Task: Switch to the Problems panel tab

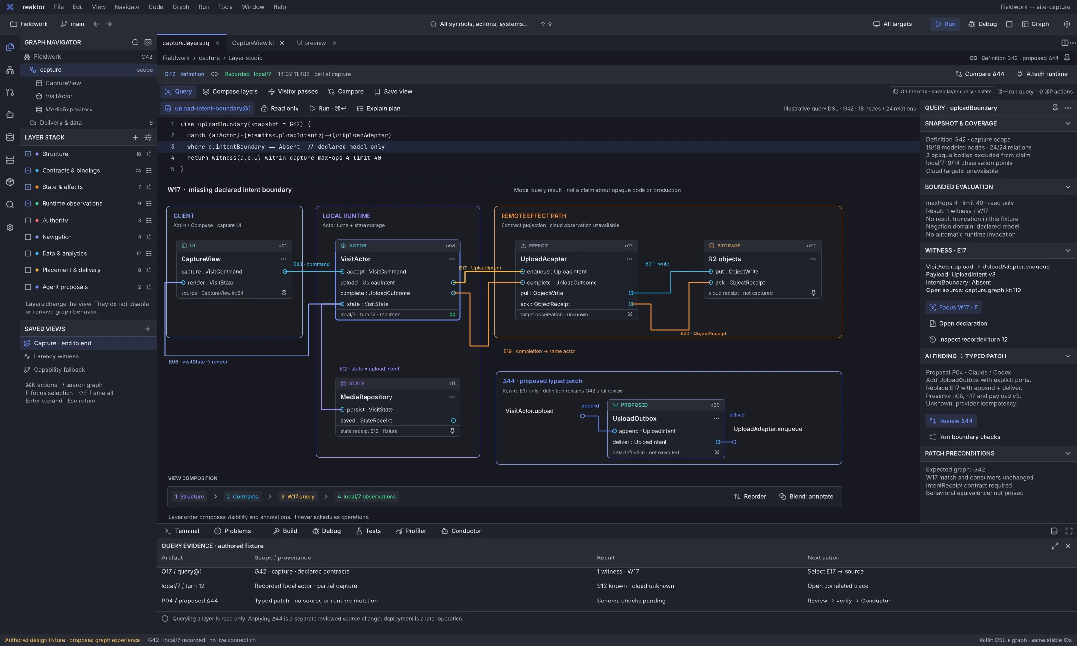Action: pyautogui.click(x=232, y=531)
